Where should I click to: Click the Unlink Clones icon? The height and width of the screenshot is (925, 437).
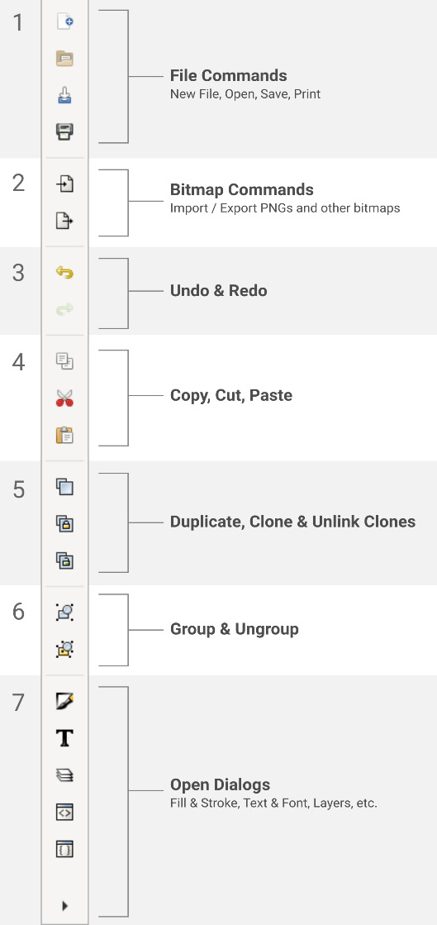tap(65, 560)
